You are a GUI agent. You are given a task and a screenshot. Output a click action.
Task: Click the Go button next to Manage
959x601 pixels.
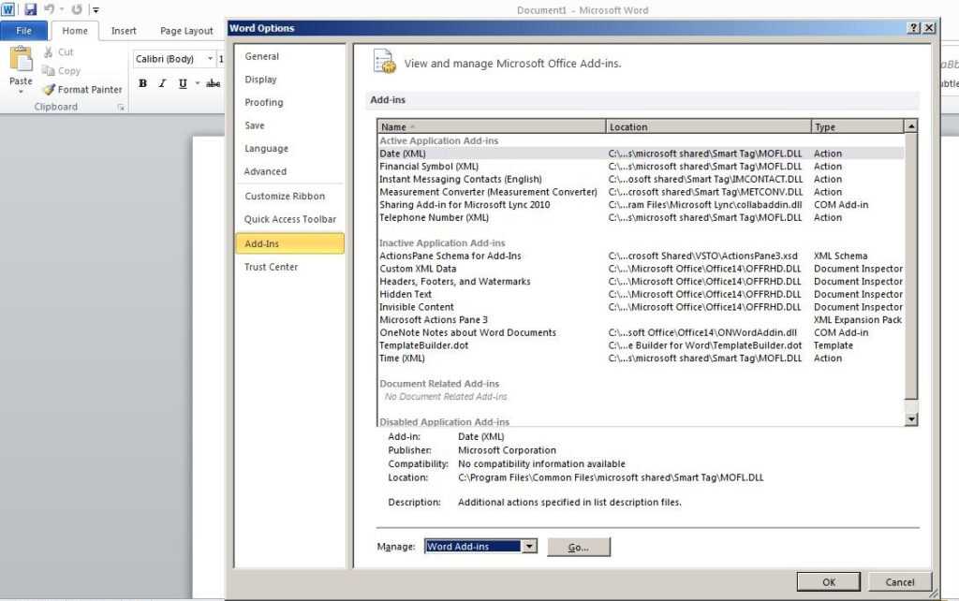click(579, 546)
